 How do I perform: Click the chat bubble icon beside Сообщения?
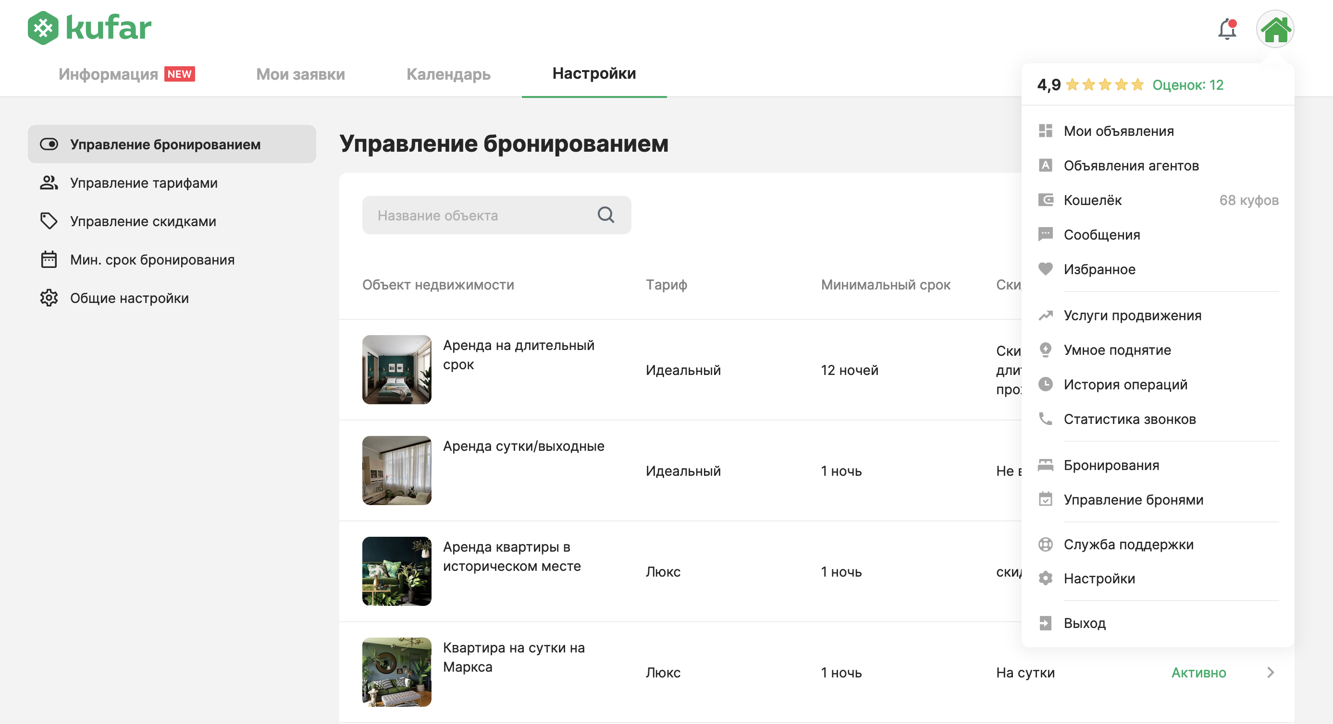coord(1045,235)
